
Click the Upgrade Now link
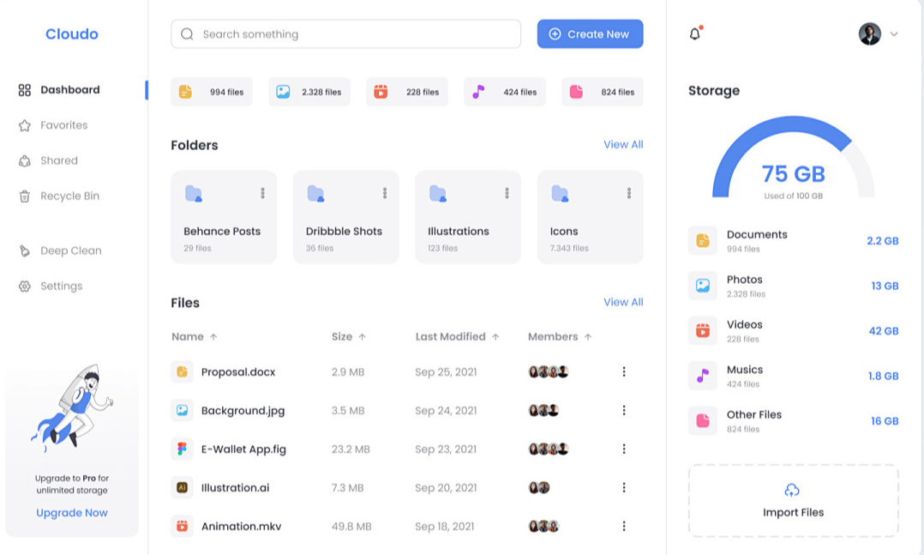tap(72, 513)
